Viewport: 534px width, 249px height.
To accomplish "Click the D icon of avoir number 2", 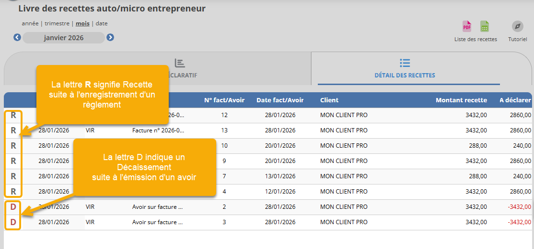I will click(x=13, y=207).
